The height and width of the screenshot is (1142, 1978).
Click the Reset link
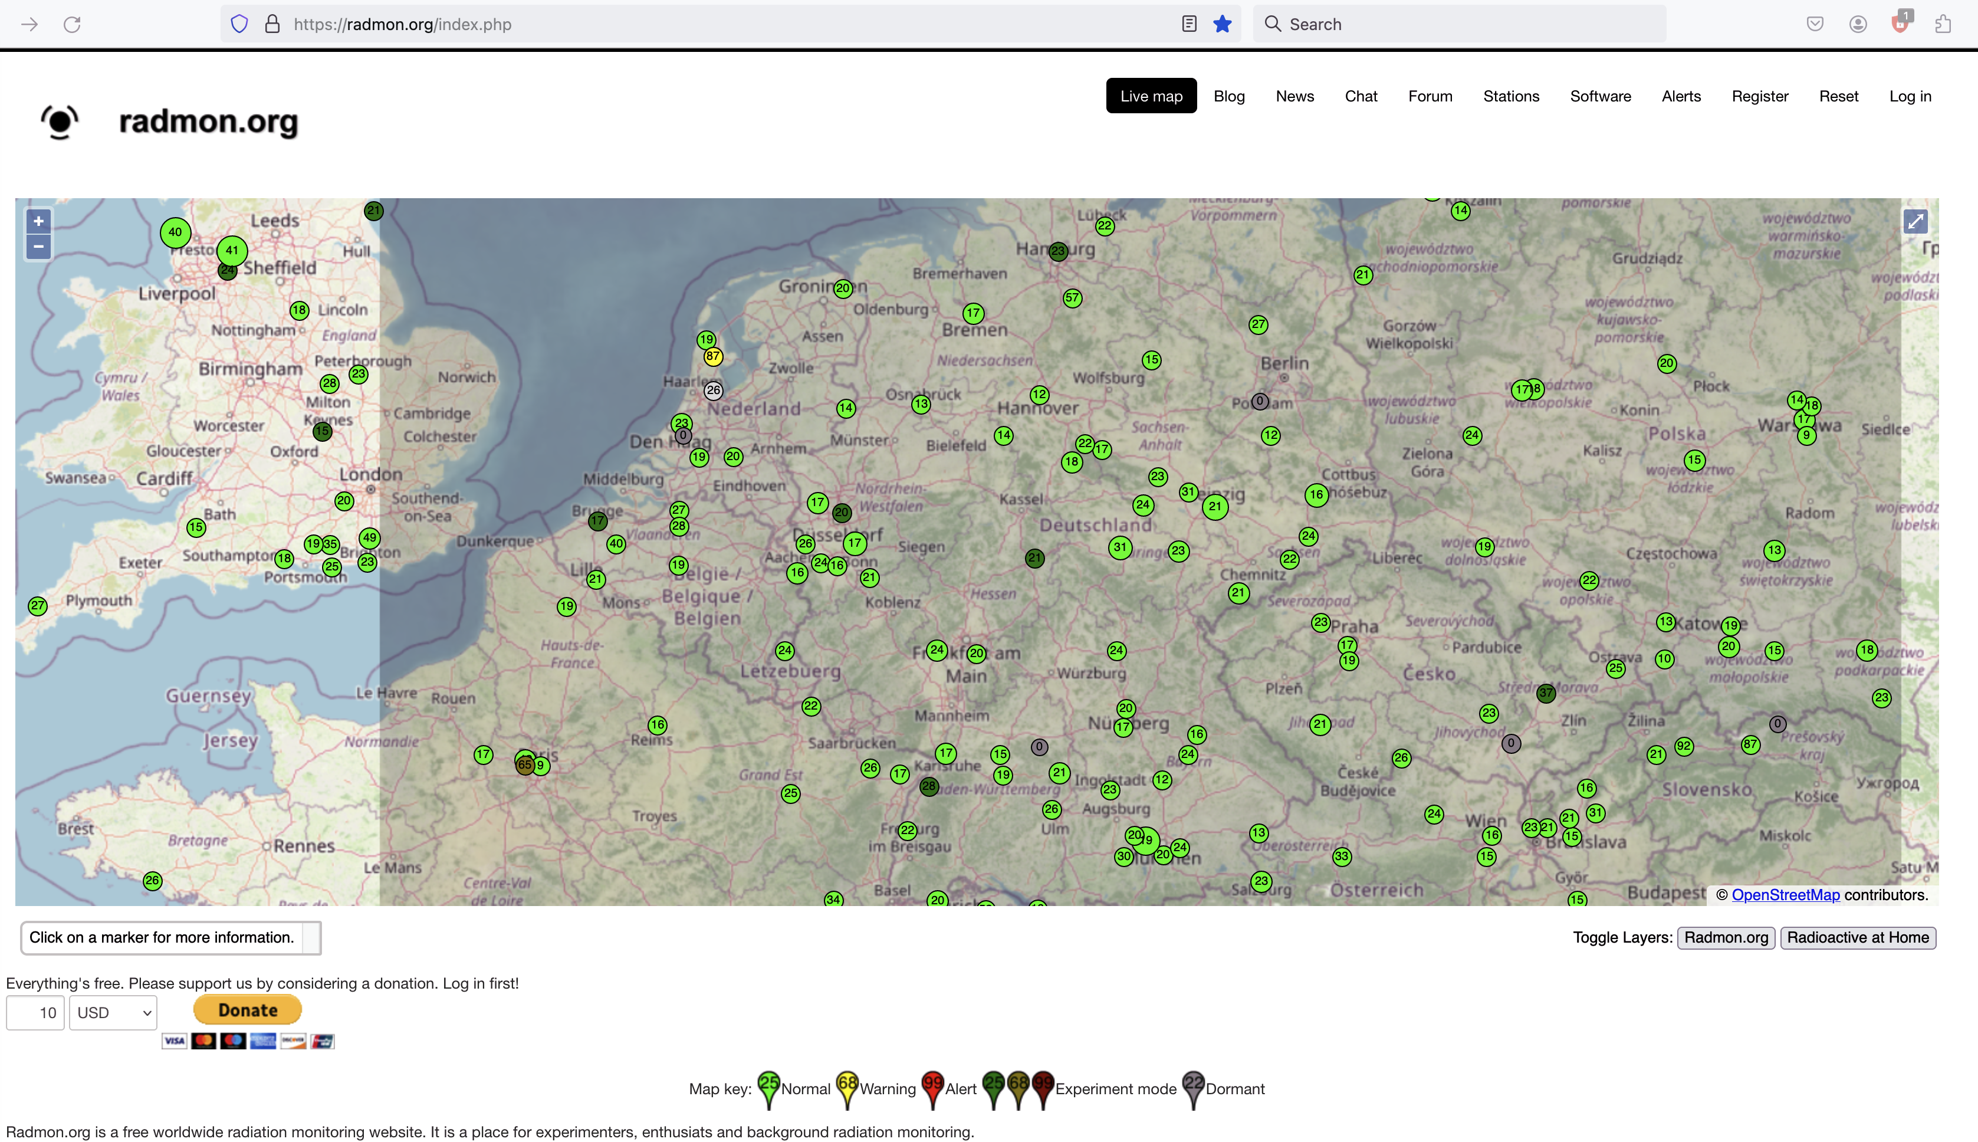pyautogui.click(x=1838, y=96)
